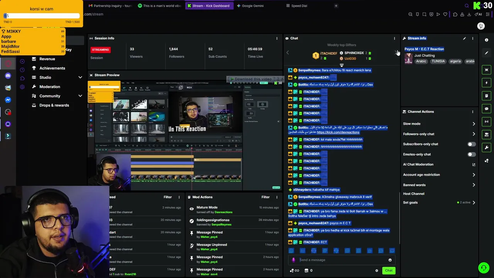Click the lightning bolt icon in right rail
494x278 pixels.
(486, 83)
